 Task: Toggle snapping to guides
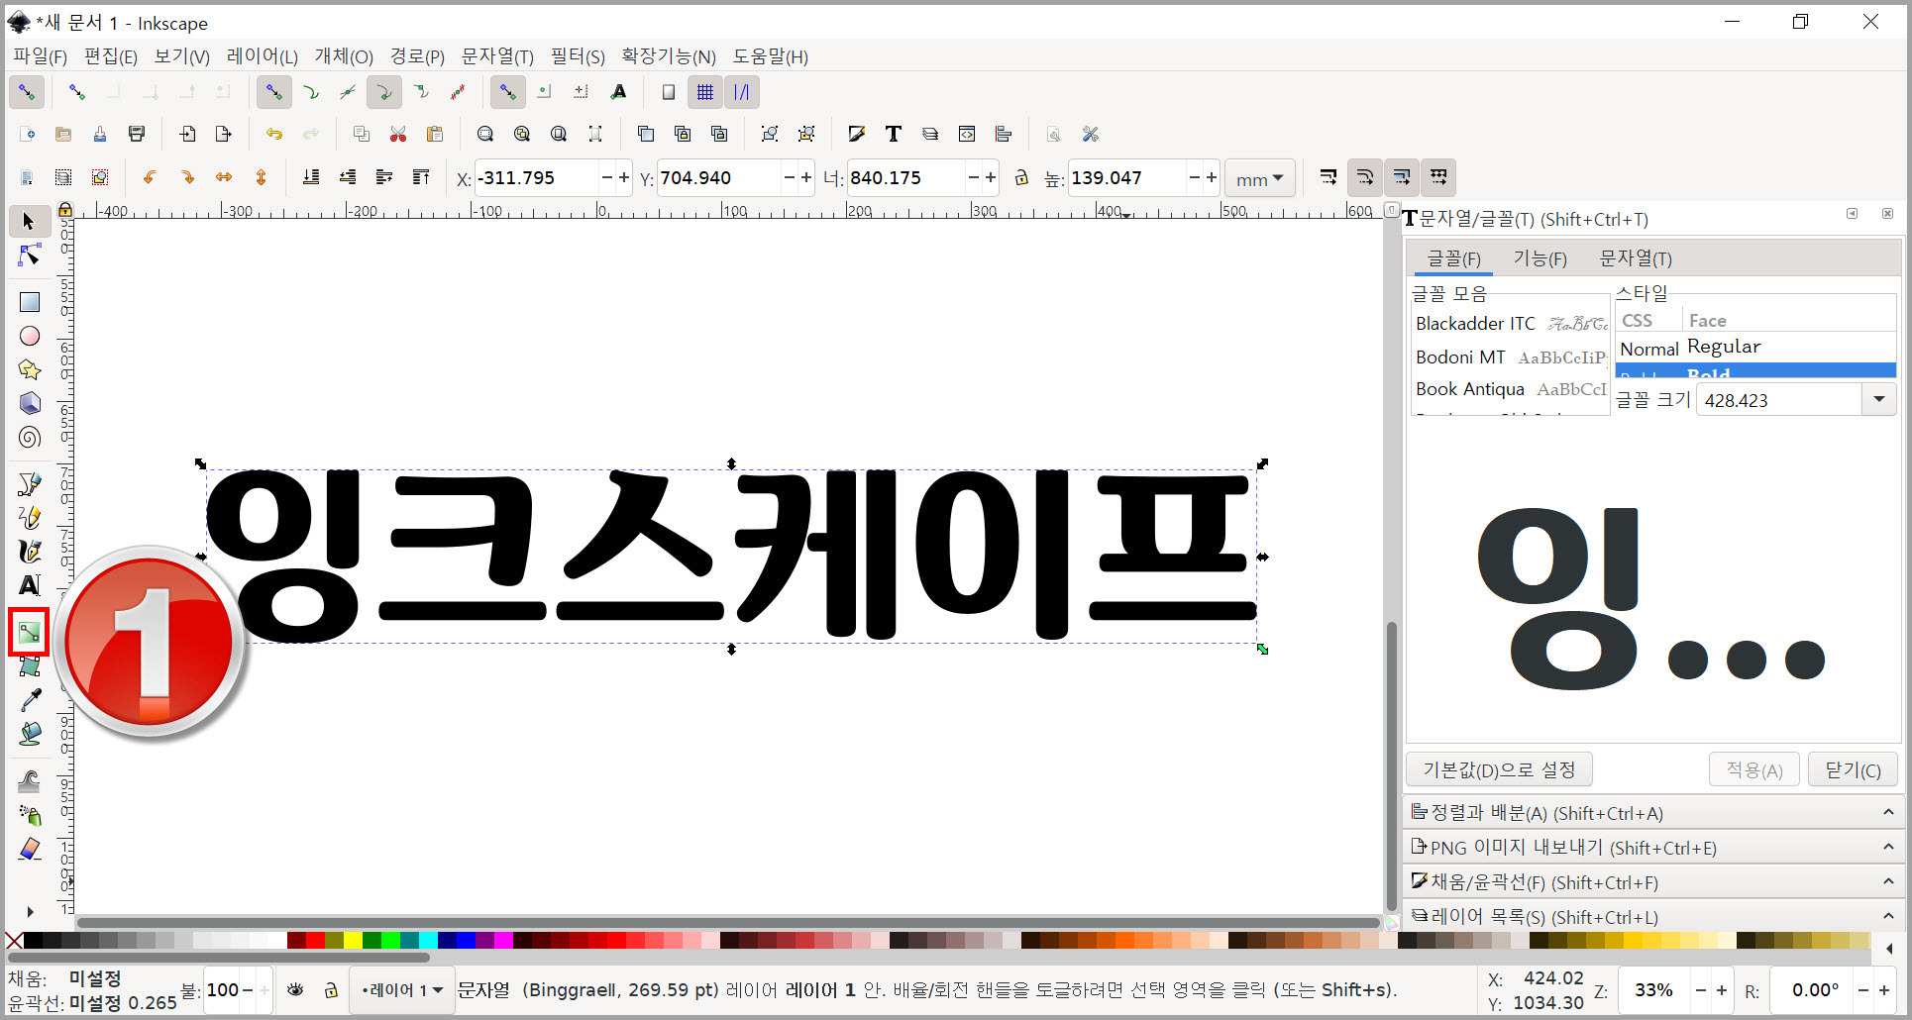tap(741, 92)
